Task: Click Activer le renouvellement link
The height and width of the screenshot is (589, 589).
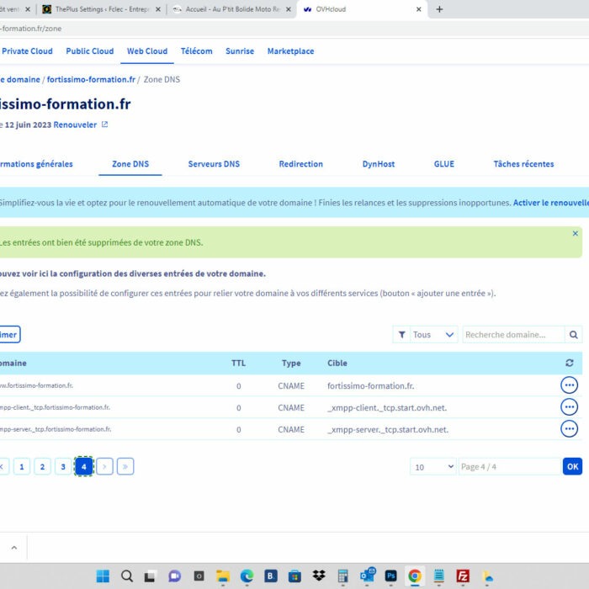Action: click(x=550, y=203)
